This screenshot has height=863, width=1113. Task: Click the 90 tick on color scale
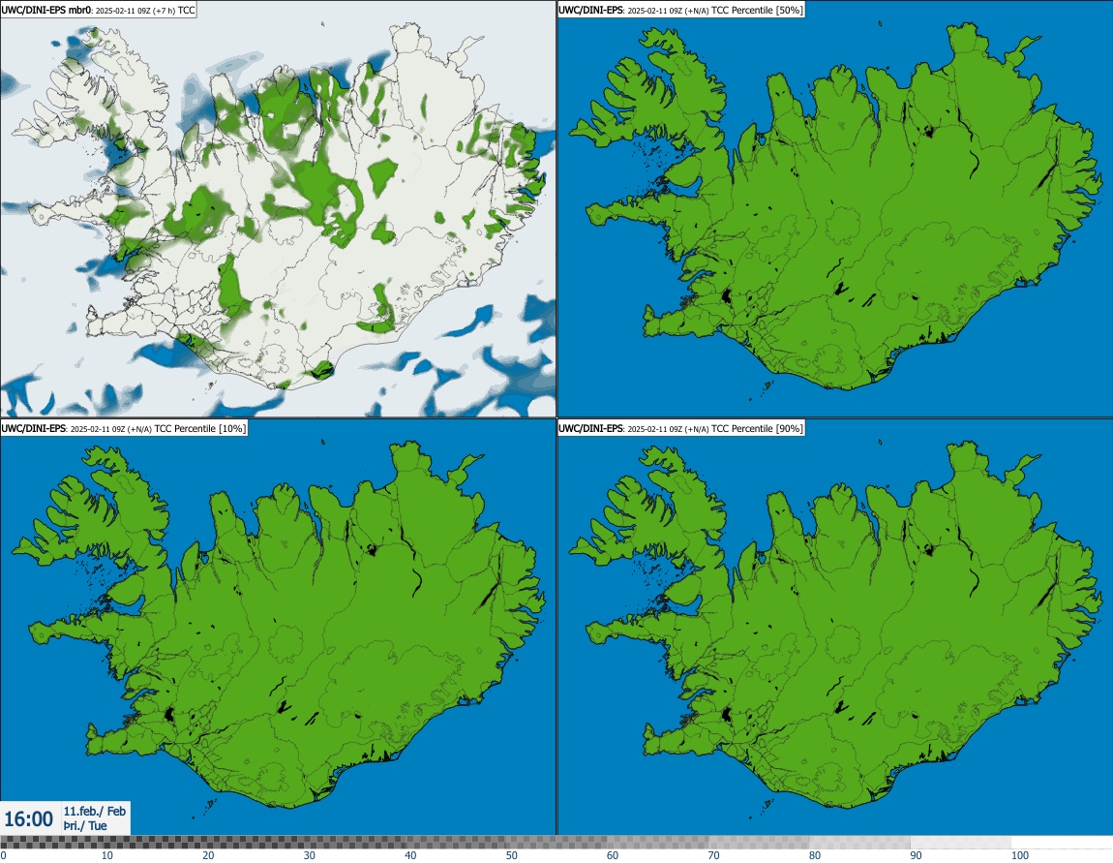(x=916, y=856)
